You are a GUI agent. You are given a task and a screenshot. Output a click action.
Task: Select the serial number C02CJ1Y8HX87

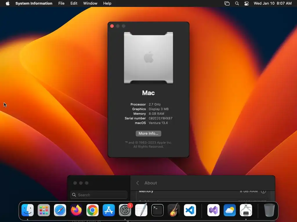pos(160,118)
